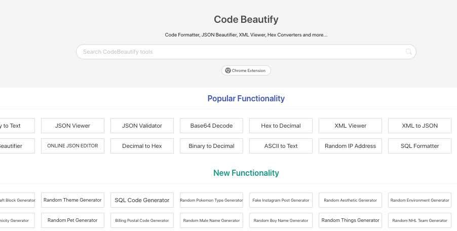This screenshot has height=231, width=457.
Task: Open Random Pet Generator
Action: click(72, 220)
